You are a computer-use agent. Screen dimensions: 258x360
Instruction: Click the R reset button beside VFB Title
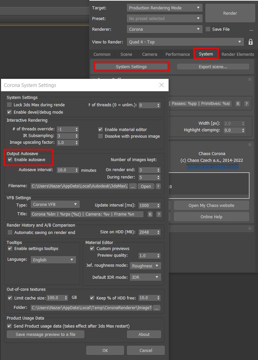point(150,214)
